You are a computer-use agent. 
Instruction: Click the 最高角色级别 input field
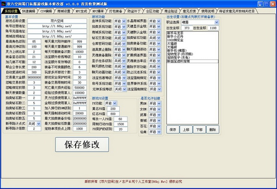[x=34, y=41]
